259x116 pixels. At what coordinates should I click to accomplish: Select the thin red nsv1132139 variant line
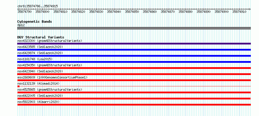coord(134,86)
